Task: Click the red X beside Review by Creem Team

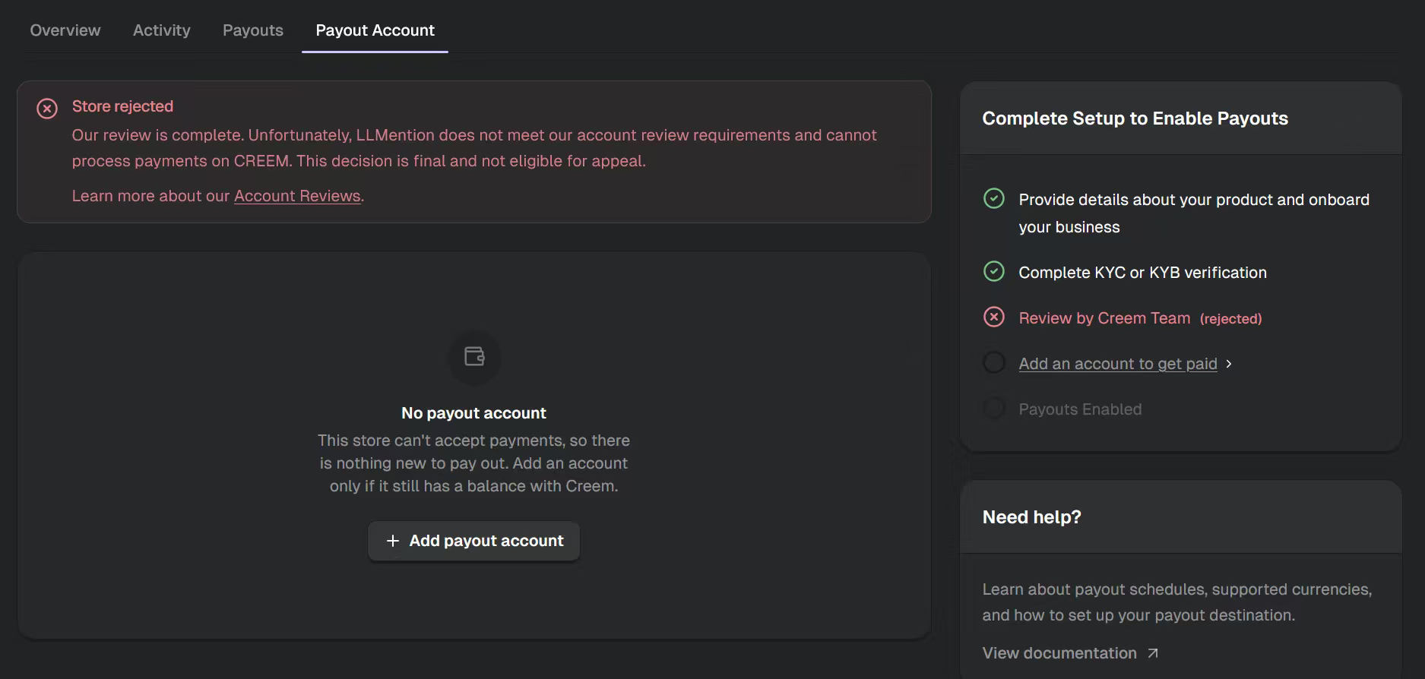Action: (x=994, y=317)
